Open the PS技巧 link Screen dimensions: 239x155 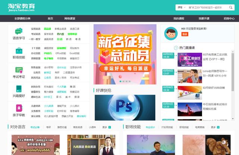point(48,53)
